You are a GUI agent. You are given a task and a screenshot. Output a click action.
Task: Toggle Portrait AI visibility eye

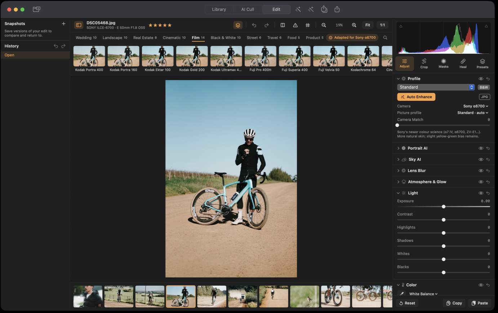pyautogui.click(x=481, y=148)
